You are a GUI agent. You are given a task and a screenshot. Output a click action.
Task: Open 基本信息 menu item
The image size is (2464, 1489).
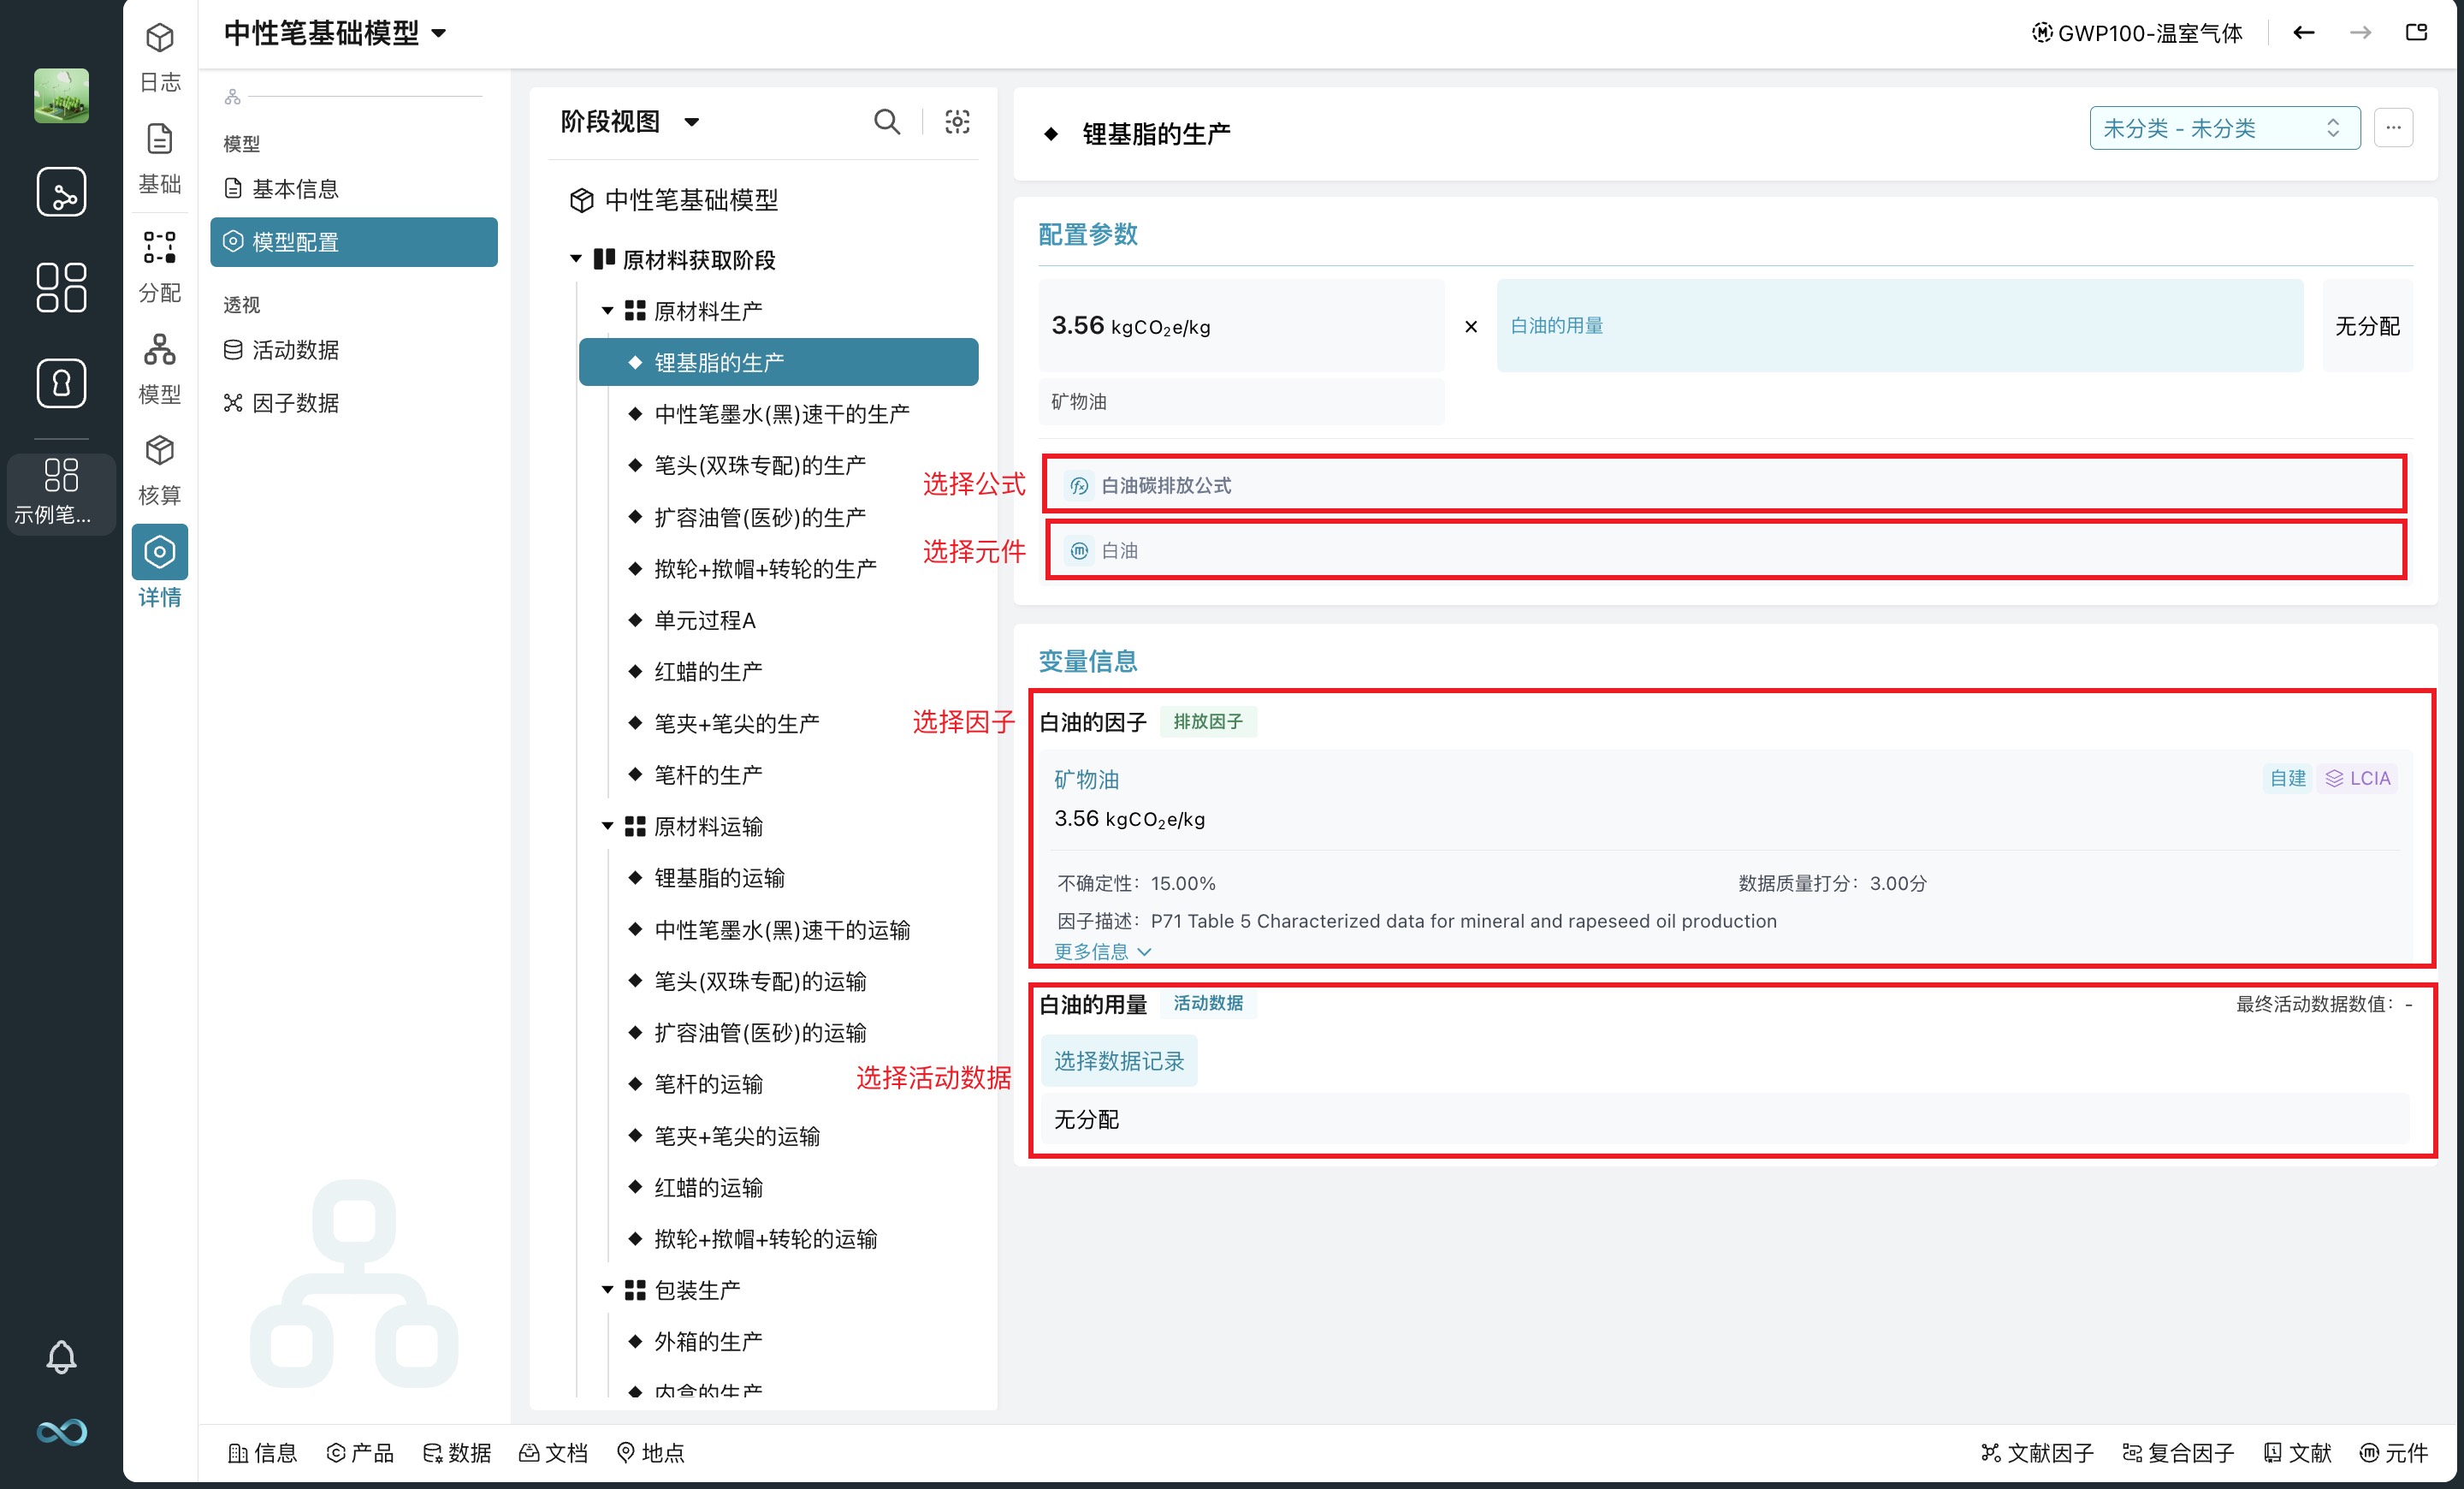tap(295, 189)
